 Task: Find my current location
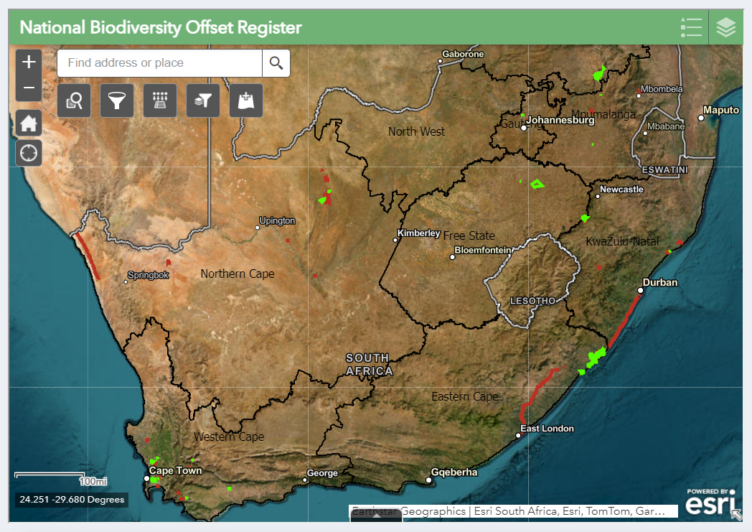(x=29, y=153)
